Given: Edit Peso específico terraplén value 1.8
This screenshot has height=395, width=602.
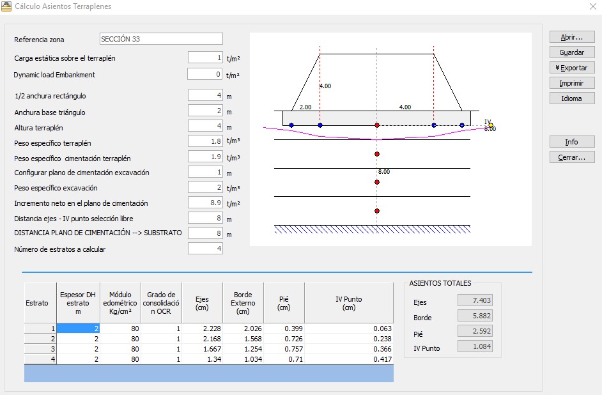Looking at the screenshot, I should pos(205,141).
